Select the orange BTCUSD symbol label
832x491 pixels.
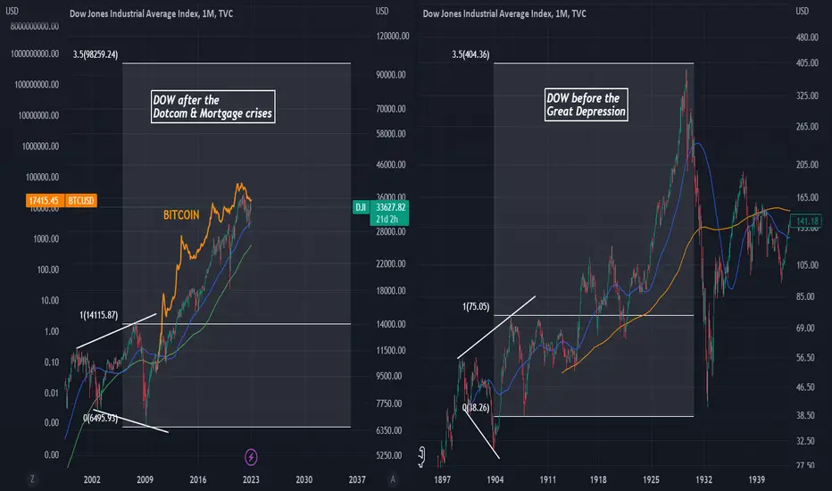click(80, 201)
